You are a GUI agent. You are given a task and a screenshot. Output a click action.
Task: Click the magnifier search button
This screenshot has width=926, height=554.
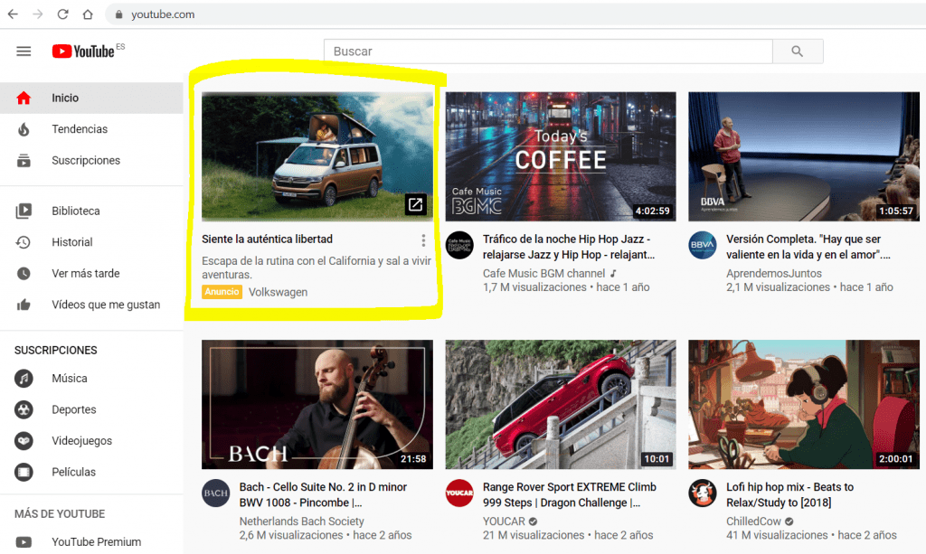click(x=798, y=52)
